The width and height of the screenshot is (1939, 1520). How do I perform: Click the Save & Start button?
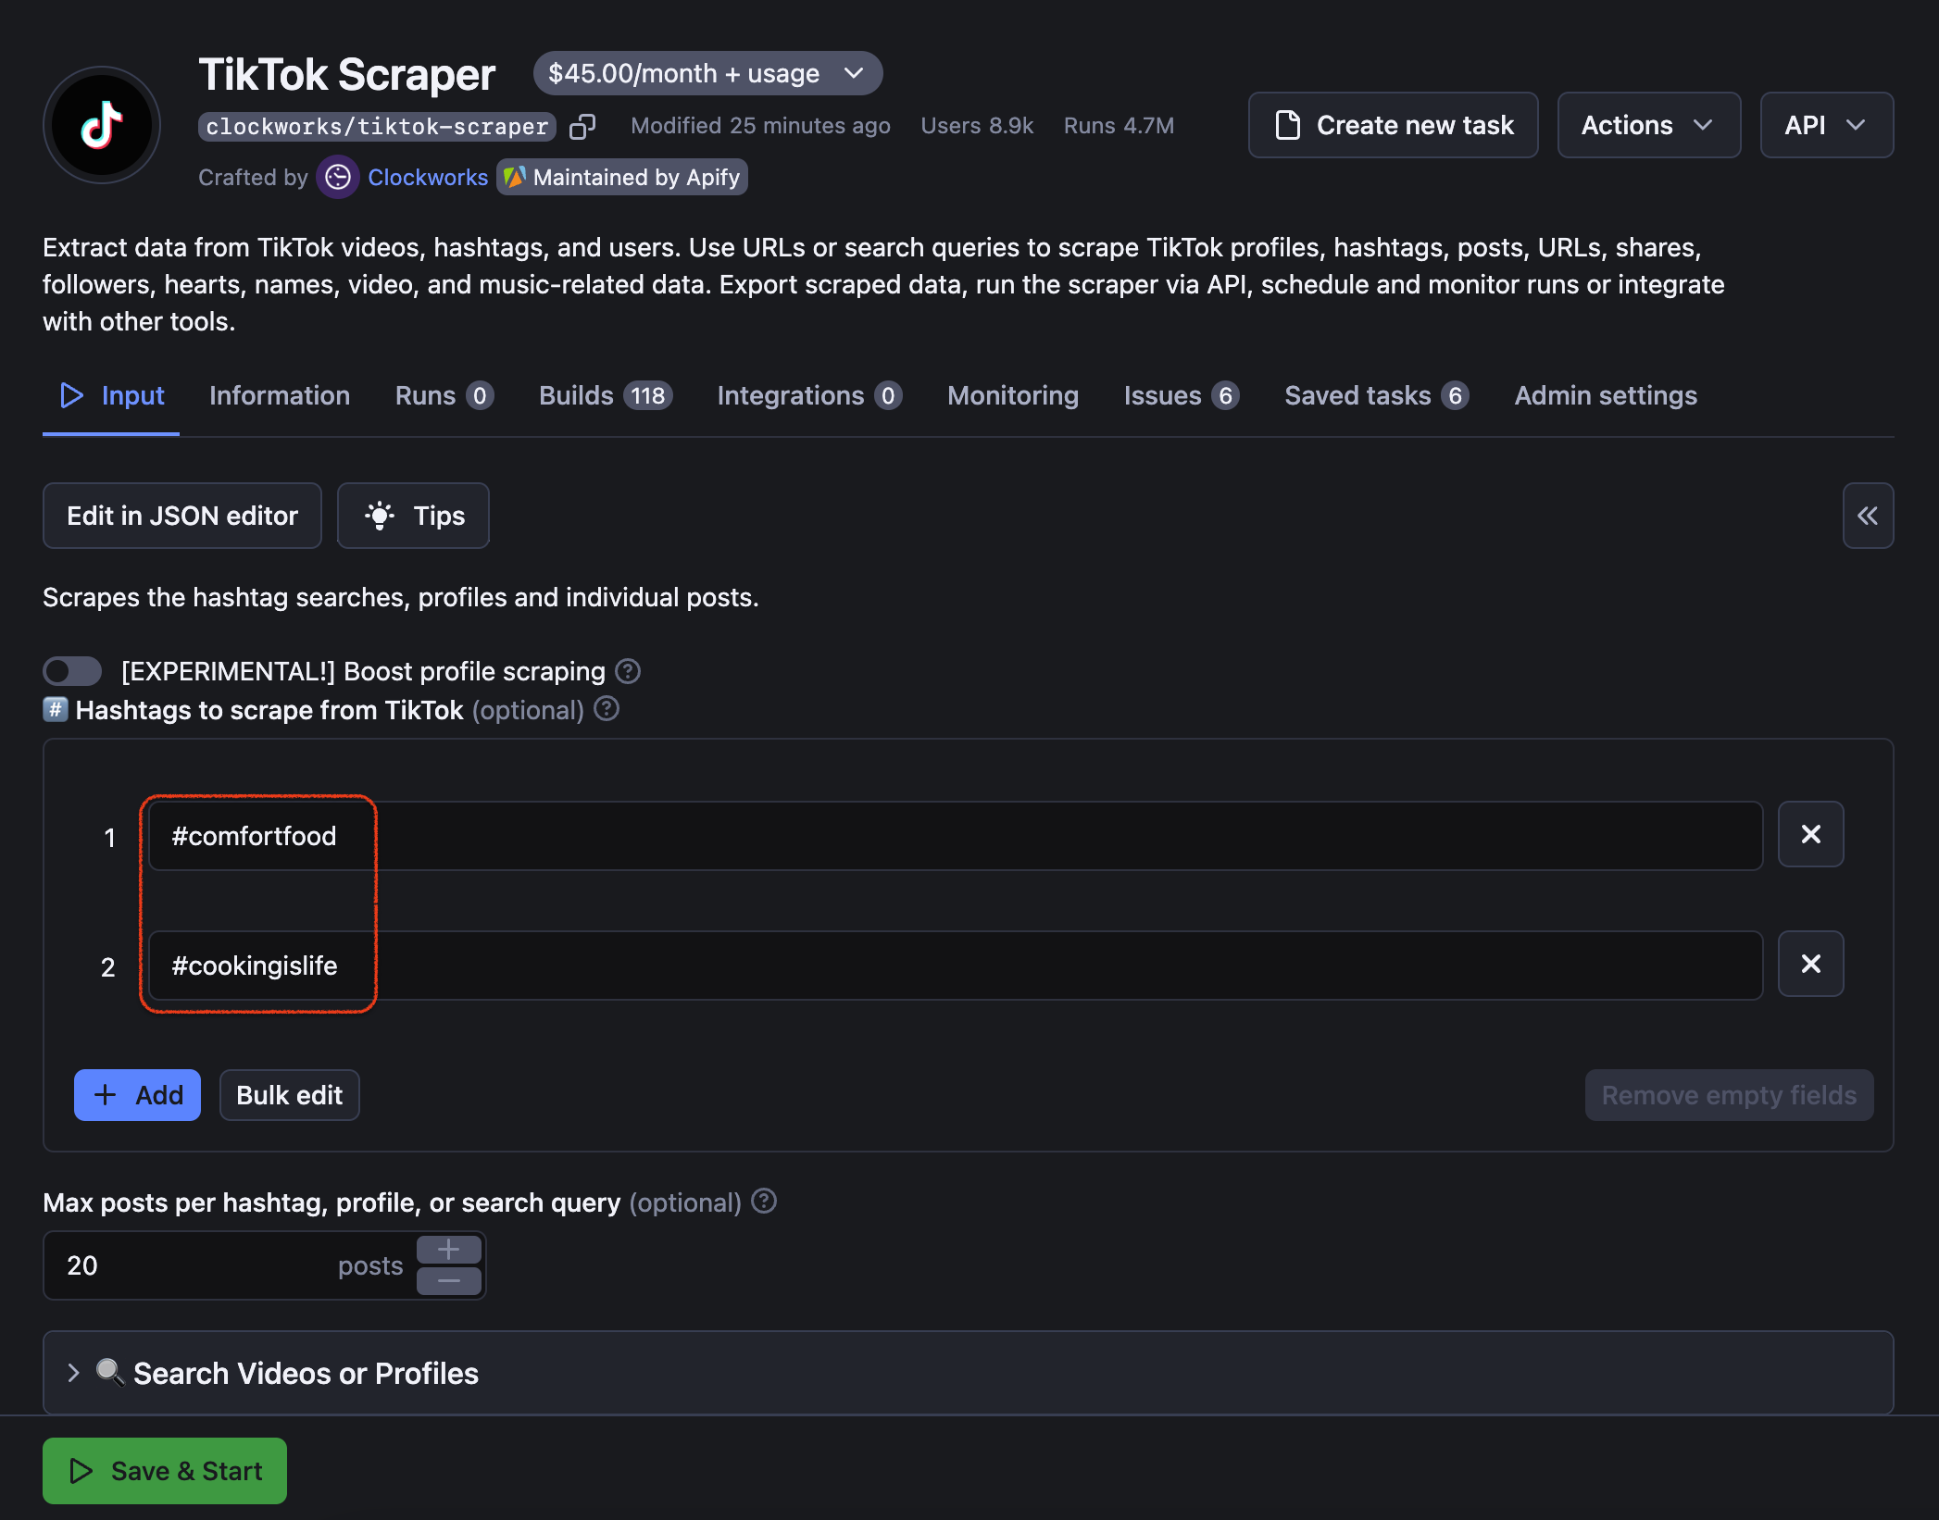point(164,1470)
